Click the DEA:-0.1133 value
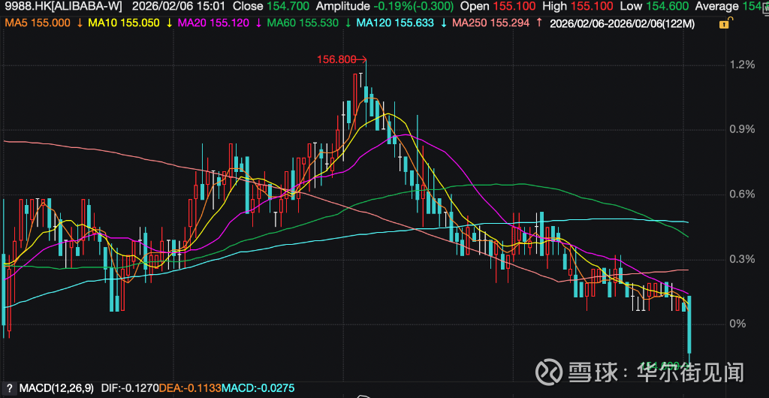 pyautogui.click(x=191, y=388)
